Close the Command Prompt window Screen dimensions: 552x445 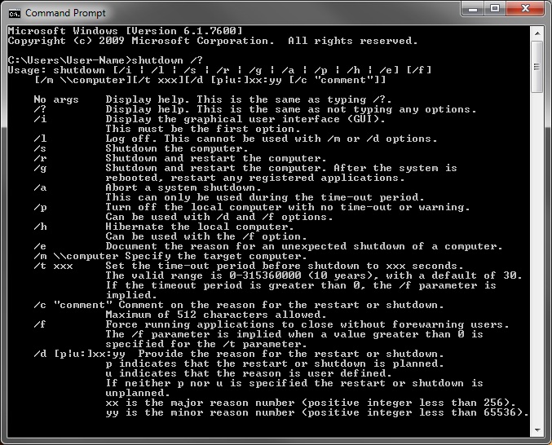pyautogui.click(x=525, y=9)
